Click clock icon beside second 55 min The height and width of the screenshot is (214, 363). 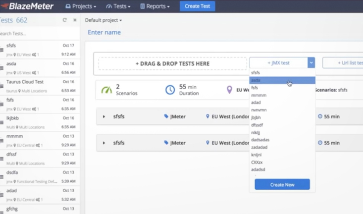coord(320,143)
